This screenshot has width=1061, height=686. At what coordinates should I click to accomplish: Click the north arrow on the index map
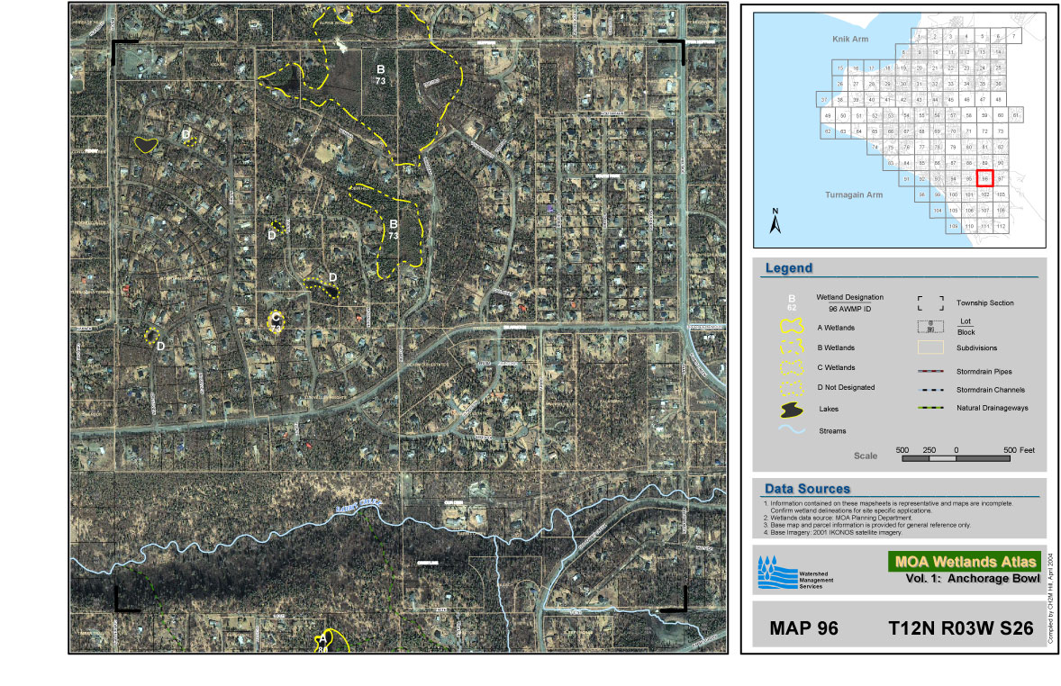[775, 221]
